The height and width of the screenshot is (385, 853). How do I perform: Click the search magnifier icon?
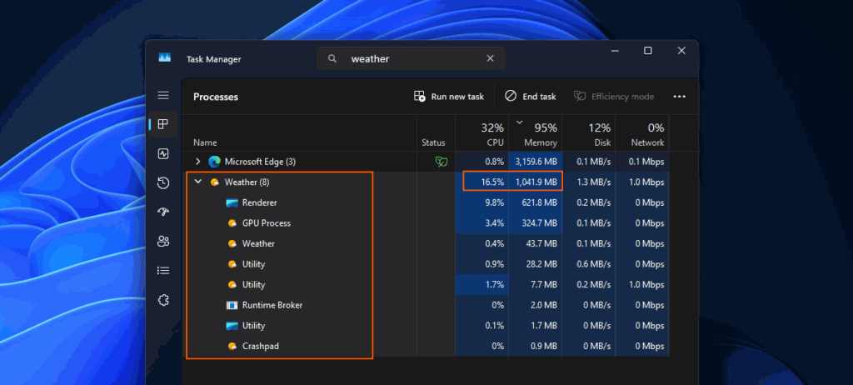[332, 59]
